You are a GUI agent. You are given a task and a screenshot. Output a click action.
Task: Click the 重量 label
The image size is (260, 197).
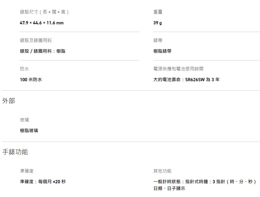(x=158, y=12)
